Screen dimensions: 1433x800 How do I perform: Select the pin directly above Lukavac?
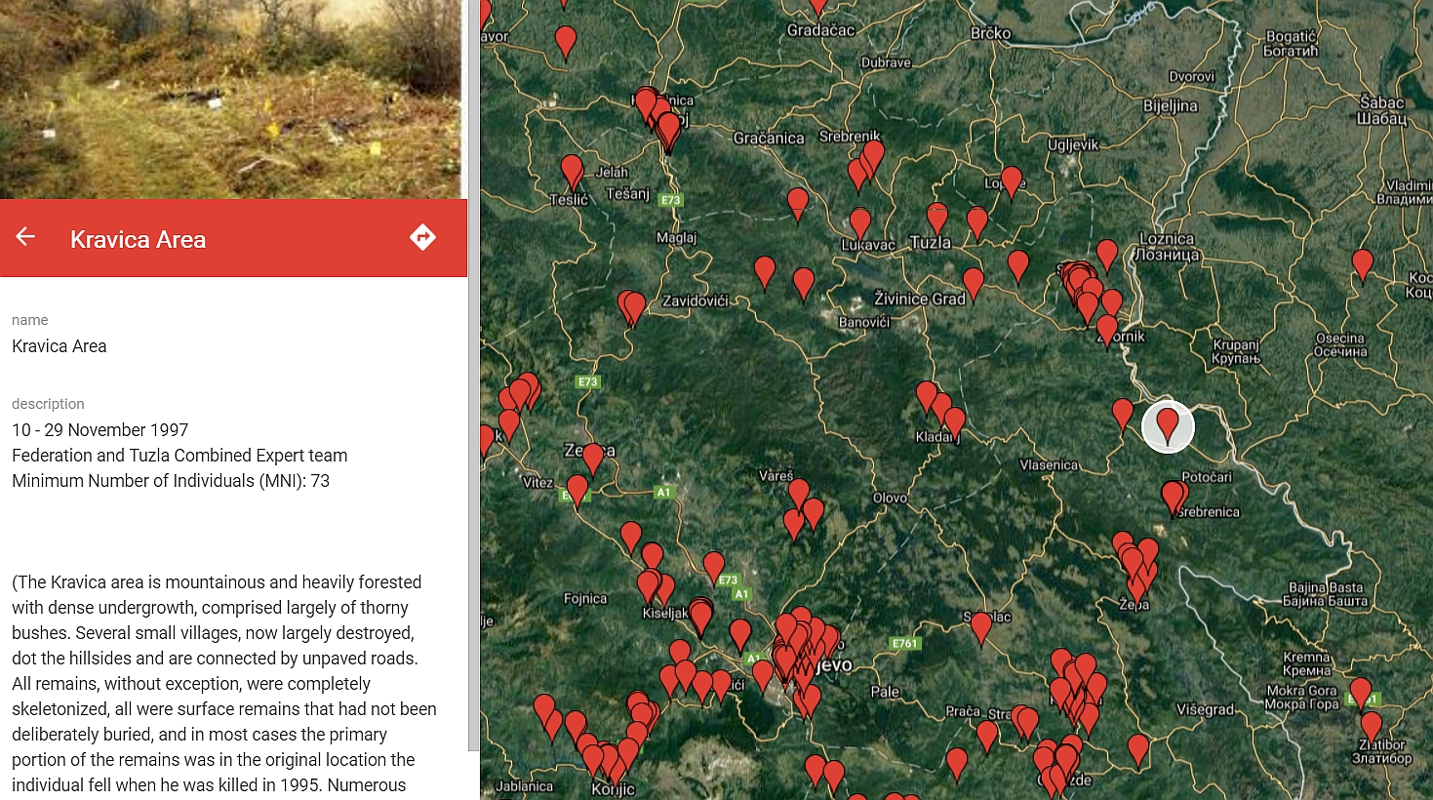[x=859, y=222]
